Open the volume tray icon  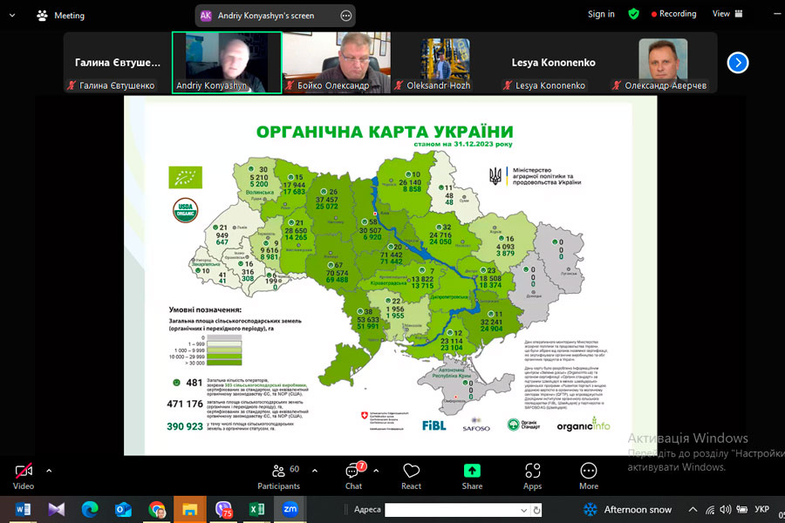726,509
